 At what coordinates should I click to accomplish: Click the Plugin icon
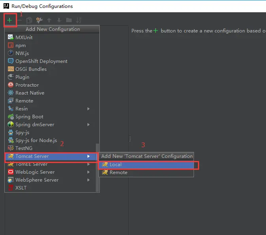11,77
